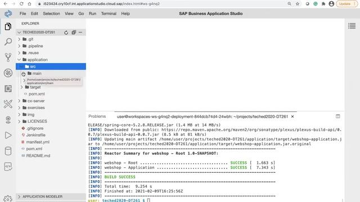The width and height of the screenshot is (360, 202).
Task: Bookmark this page with the star icon
Action: pos(298,4)
